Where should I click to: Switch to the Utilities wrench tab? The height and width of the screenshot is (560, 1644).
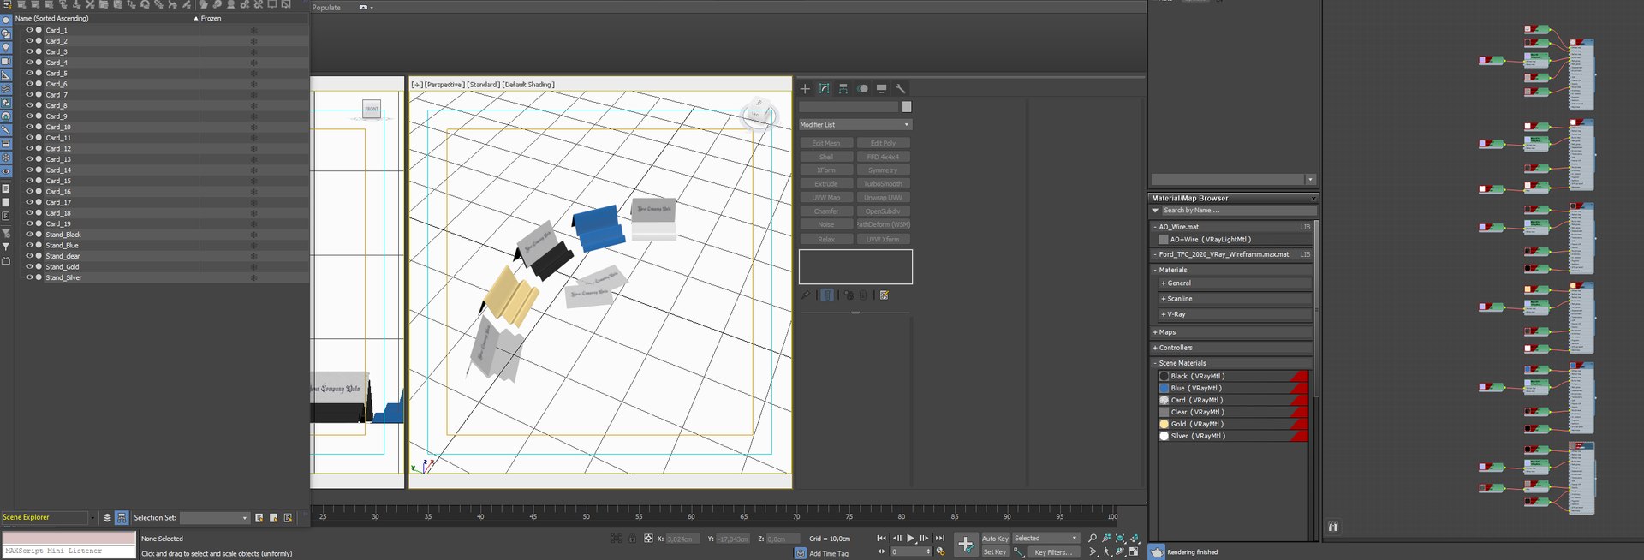click(x=901, y=88)
